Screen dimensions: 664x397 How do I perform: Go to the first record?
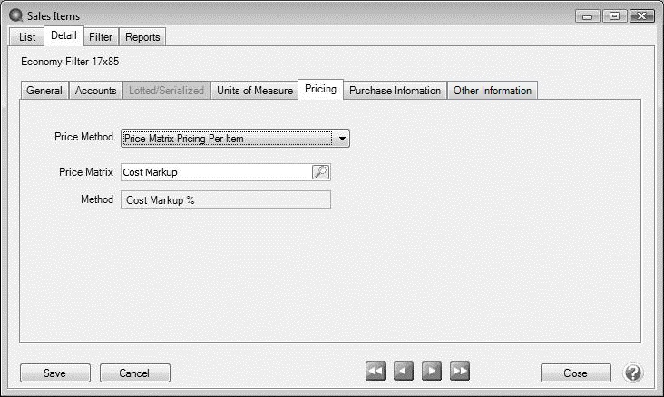(x=376, y=372)
